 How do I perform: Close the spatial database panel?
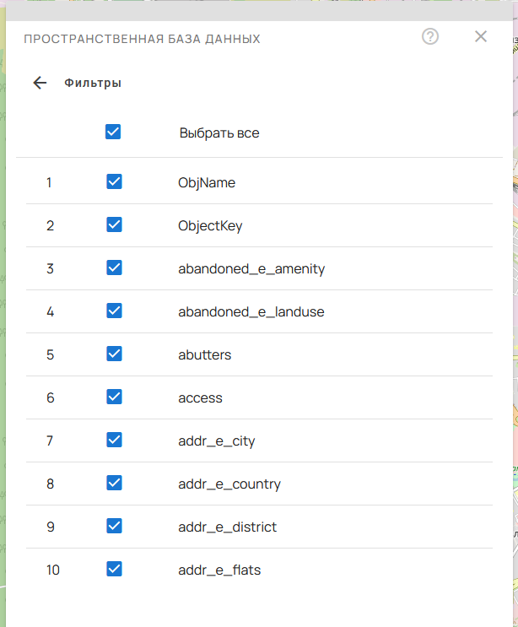tap(481, 36)
